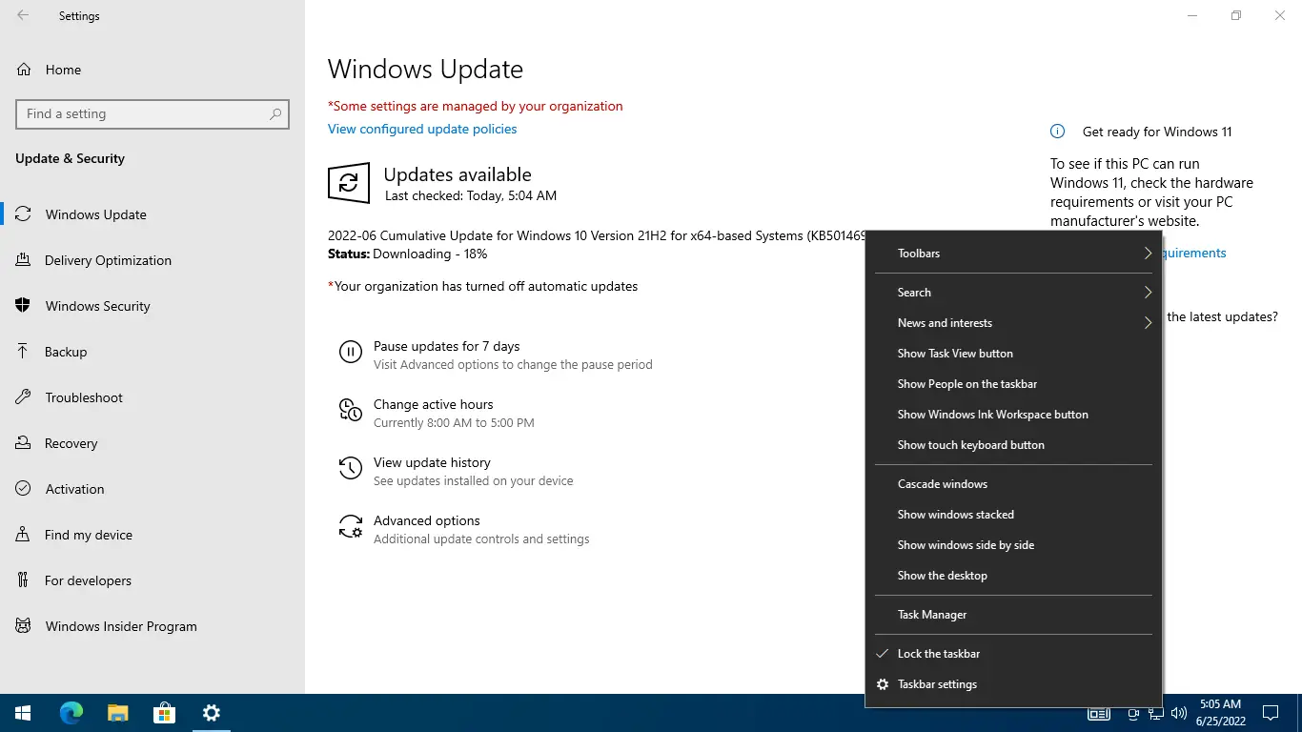Viewport: 1302px width, 732px height.
Task: Expand the News and interests submenu
Action: tap(1013, 323)
